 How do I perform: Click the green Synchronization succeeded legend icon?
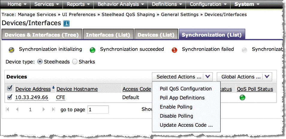click(93, 50)
